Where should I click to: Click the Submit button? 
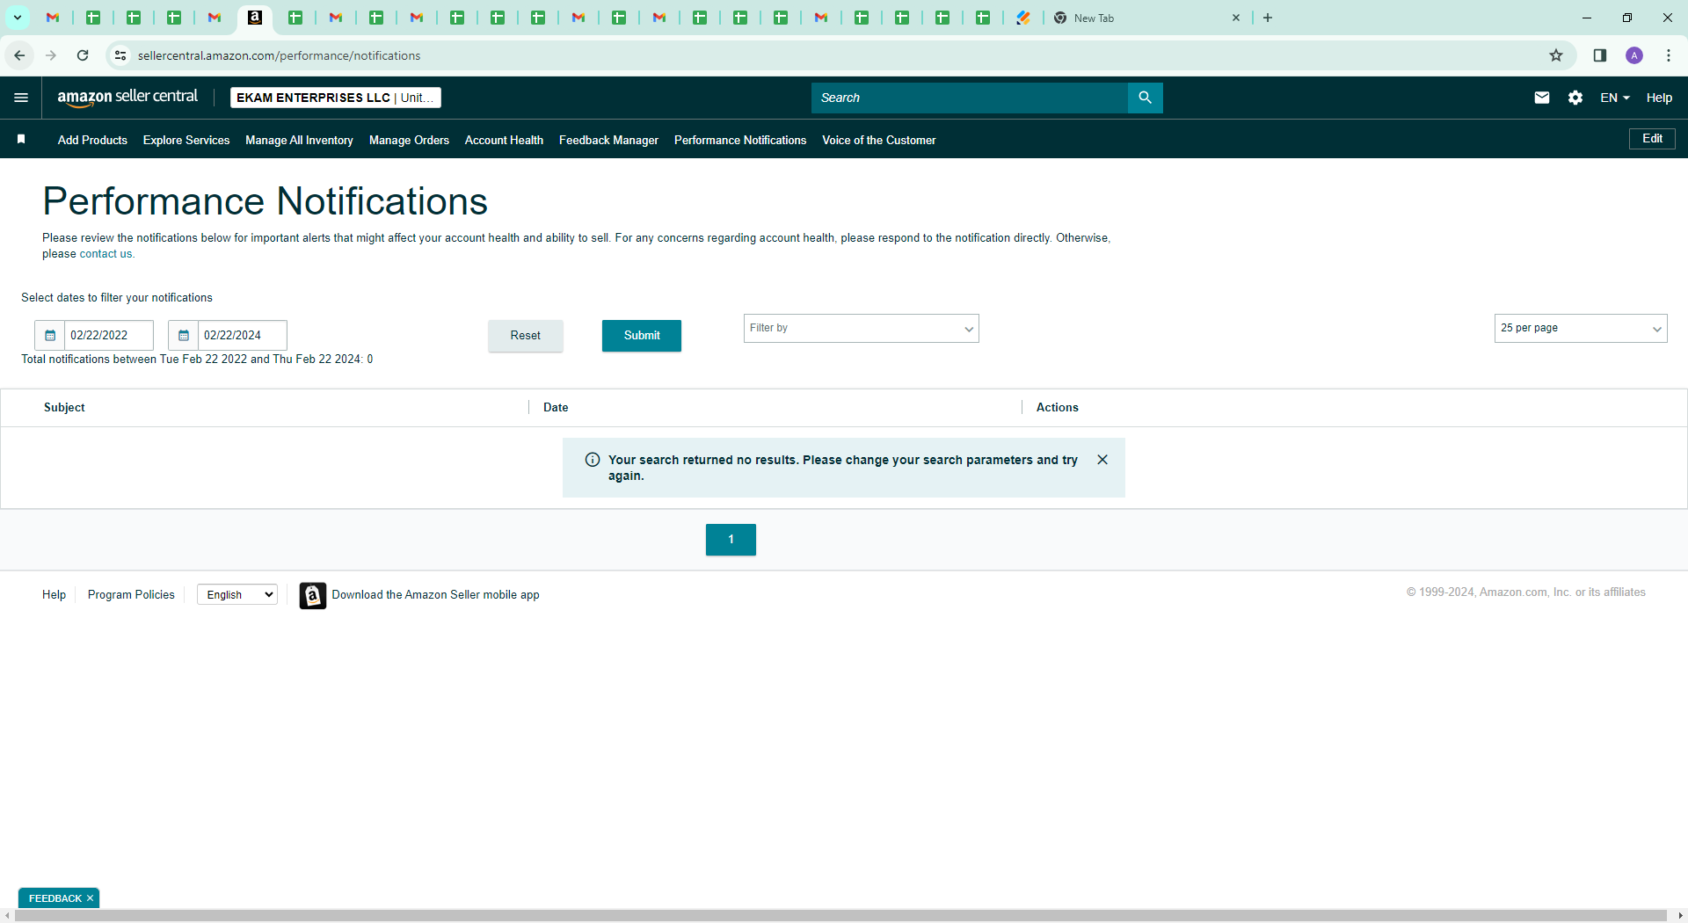coord(642,336)
